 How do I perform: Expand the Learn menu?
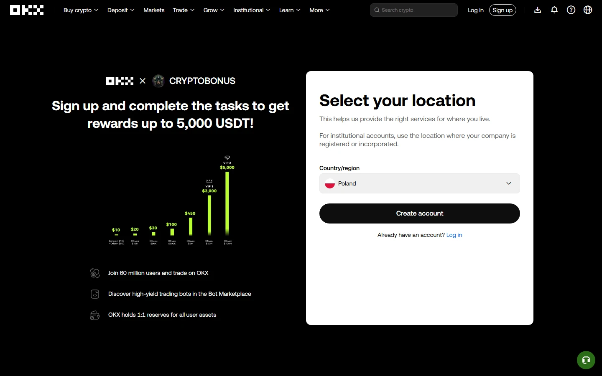pyautogui.click(x=290, y=10)
